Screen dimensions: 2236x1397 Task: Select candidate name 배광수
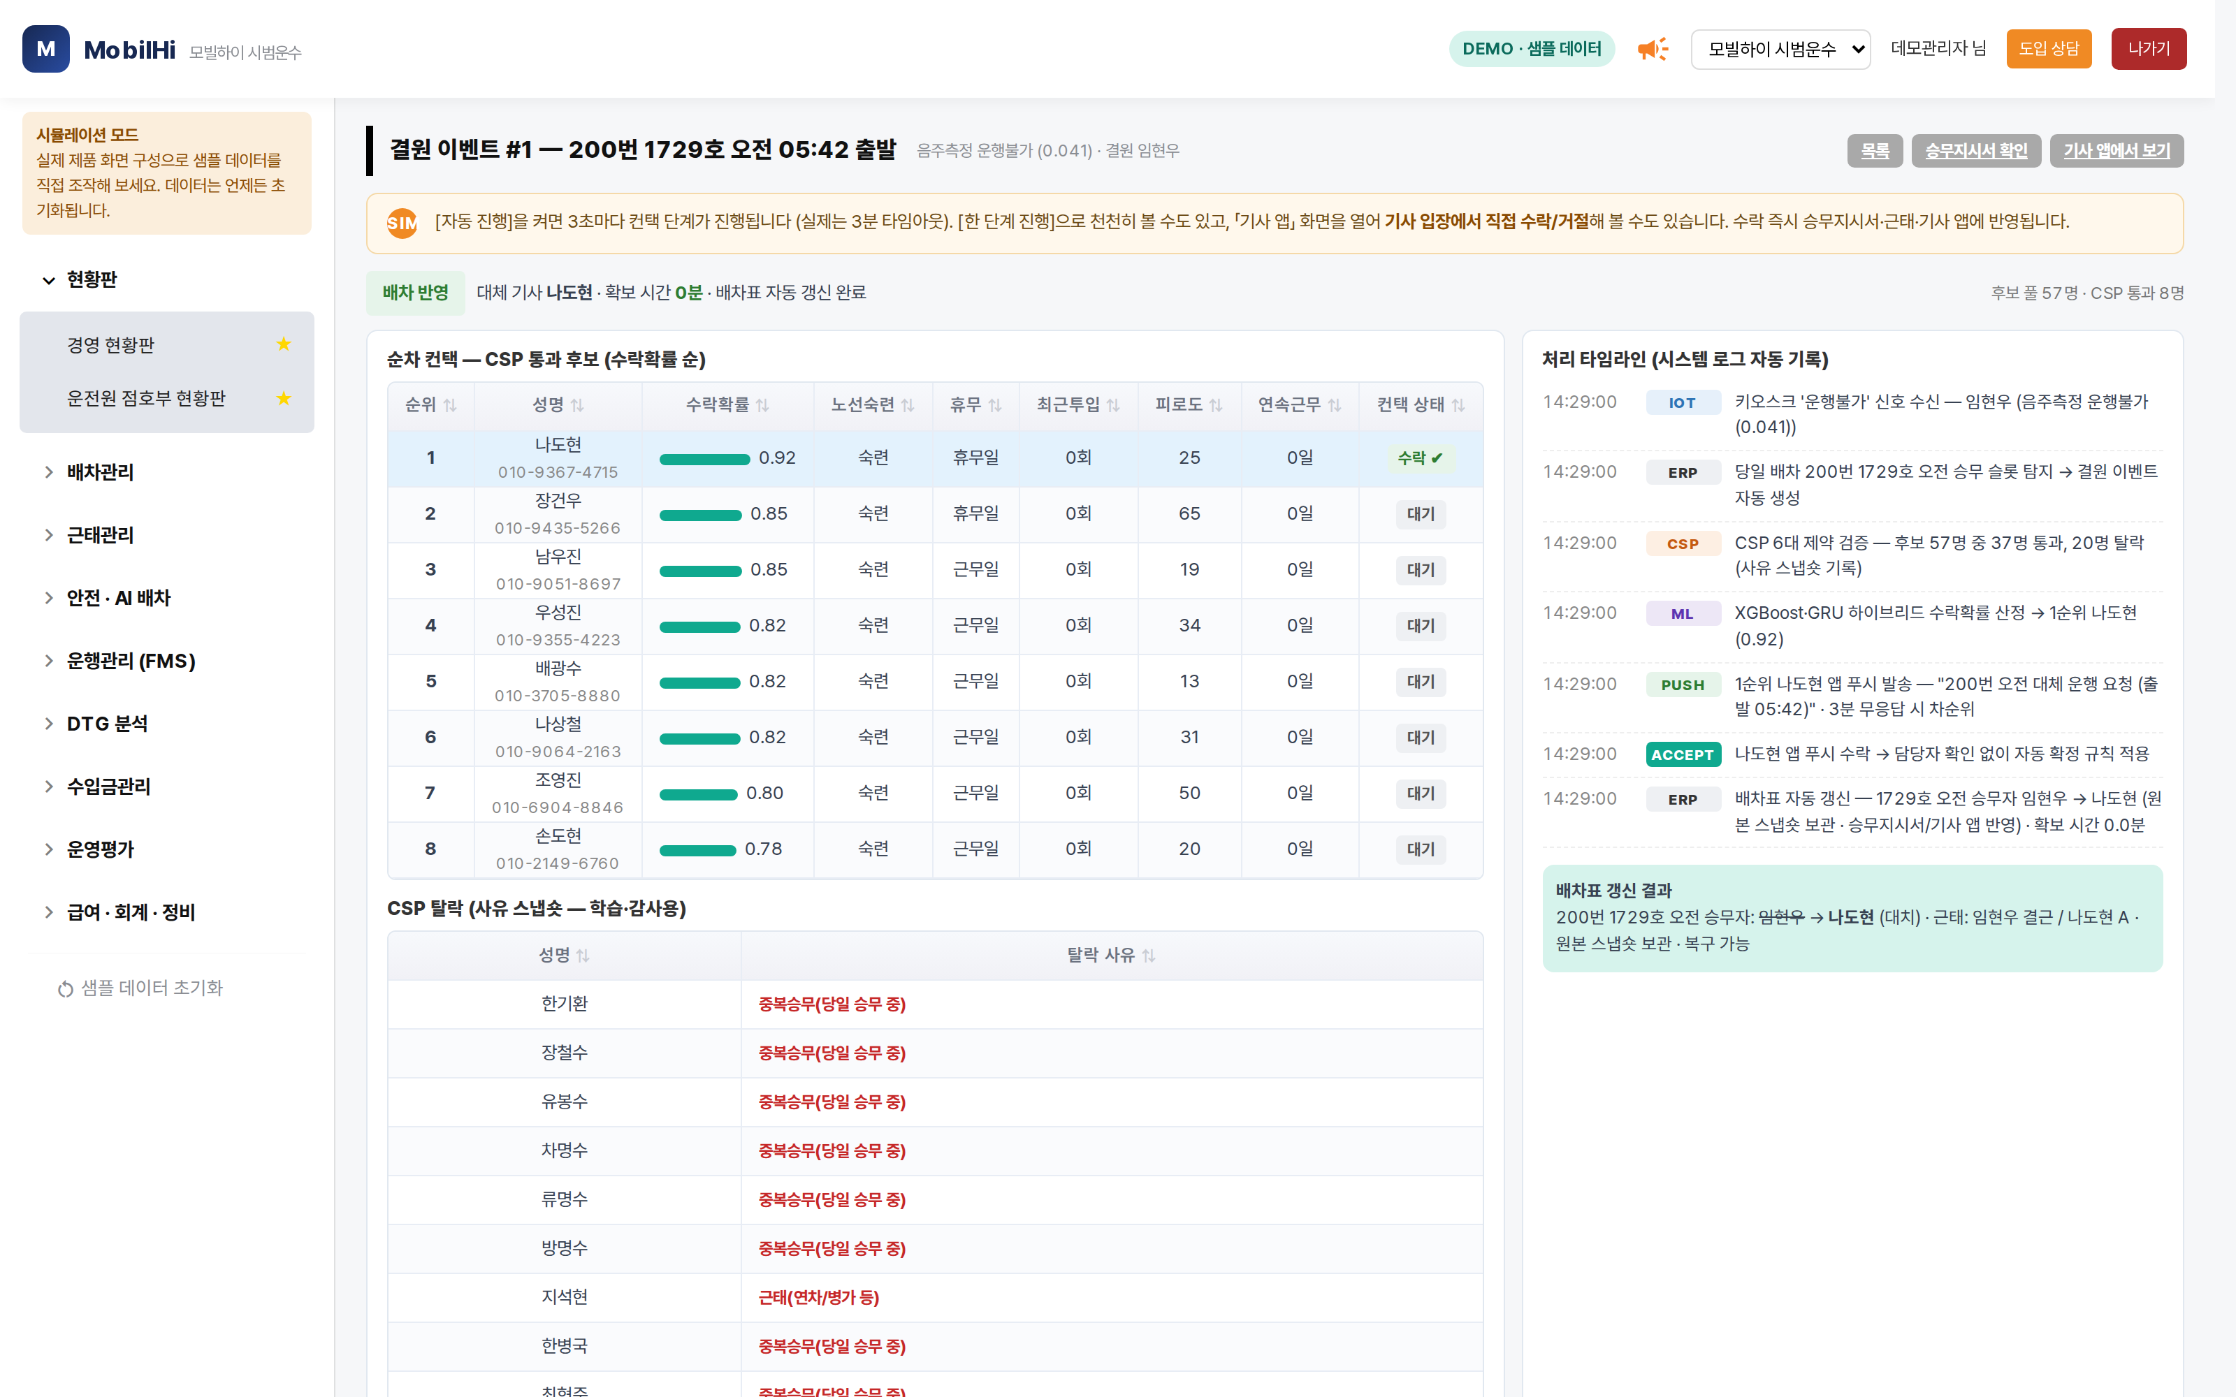pyautogui.click(x=558, y=668)
